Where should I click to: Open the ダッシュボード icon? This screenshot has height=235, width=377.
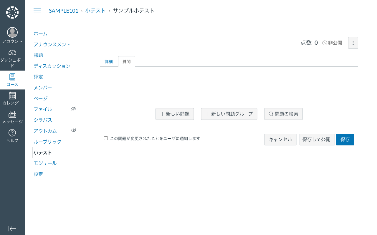click(12, 53)
